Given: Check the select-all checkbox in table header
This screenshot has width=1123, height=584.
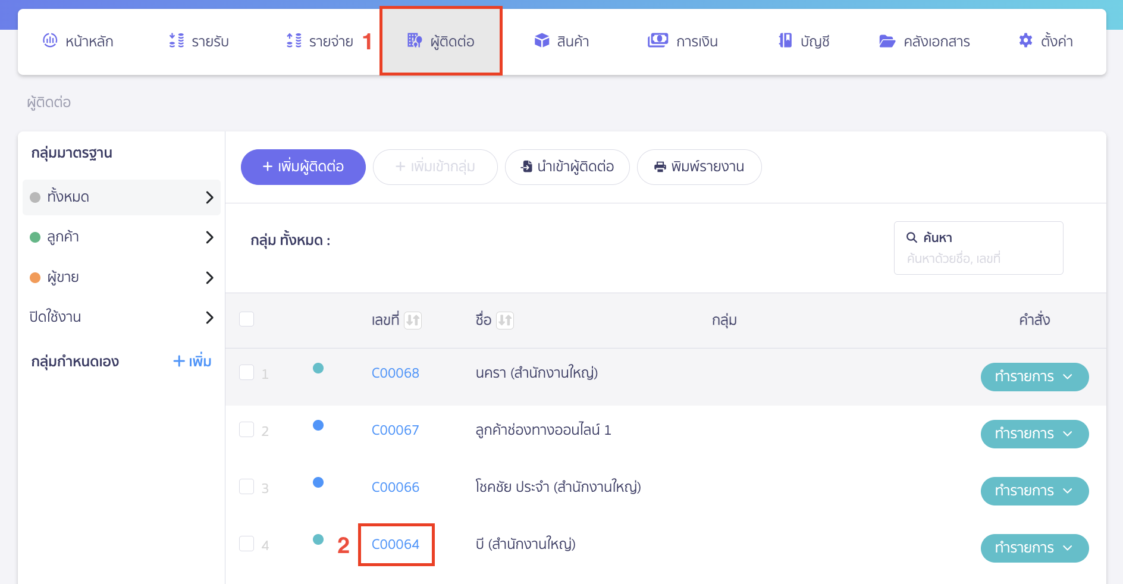Looking at the screenshot, I should click(x=246, y=319).
